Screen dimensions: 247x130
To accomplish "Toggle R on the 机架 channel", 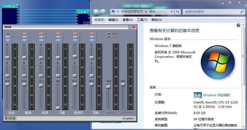I will click(41, 33).
